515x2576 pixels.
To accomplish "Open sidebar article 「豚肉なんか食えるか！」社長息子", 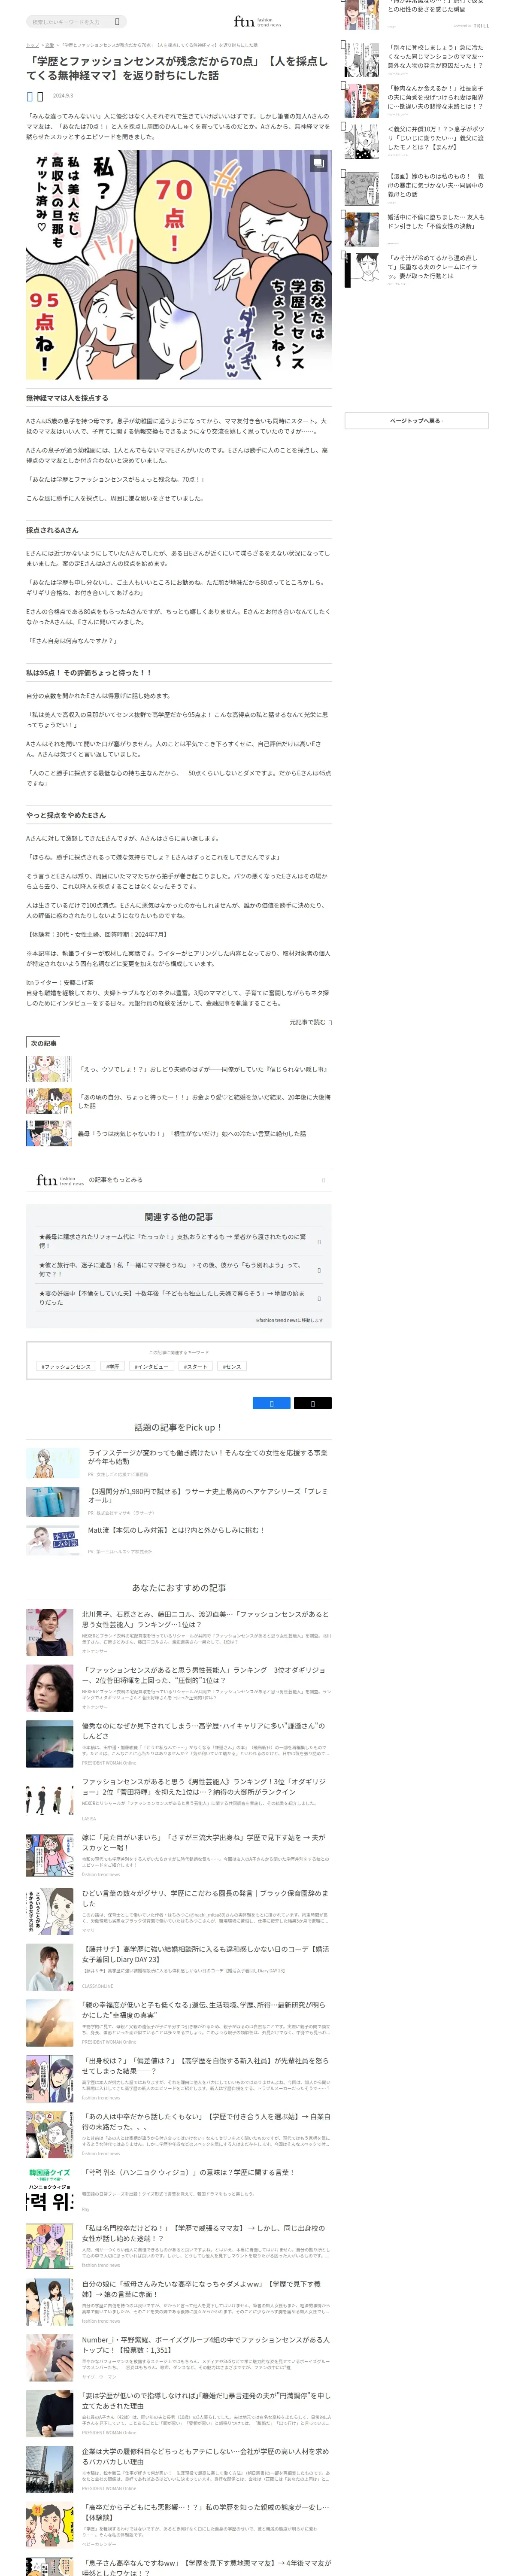I will pyautogui.click(x=436, y=97).
